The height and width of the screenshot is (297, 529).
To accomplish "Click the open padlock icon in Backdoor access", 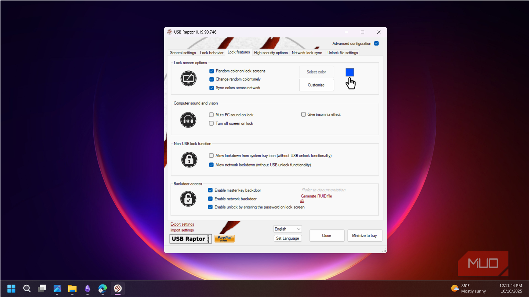I will [188, 199].
